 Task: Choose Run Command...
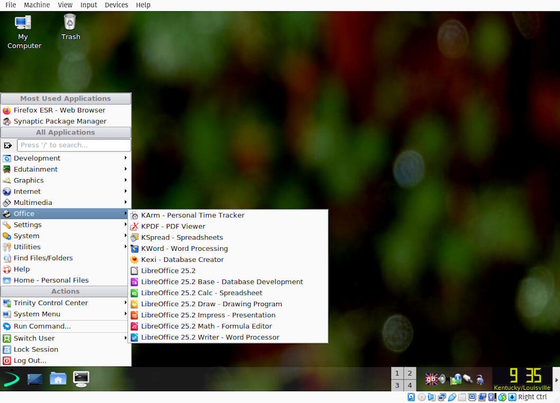click(x=66, y=326)
